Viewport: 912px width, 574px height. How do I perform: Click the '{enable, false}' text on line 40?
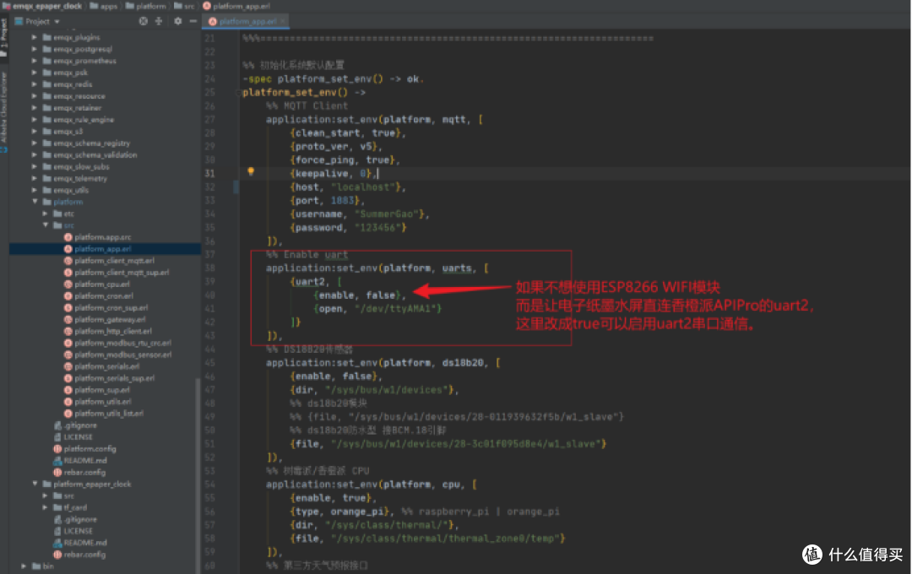click(358, 295)
